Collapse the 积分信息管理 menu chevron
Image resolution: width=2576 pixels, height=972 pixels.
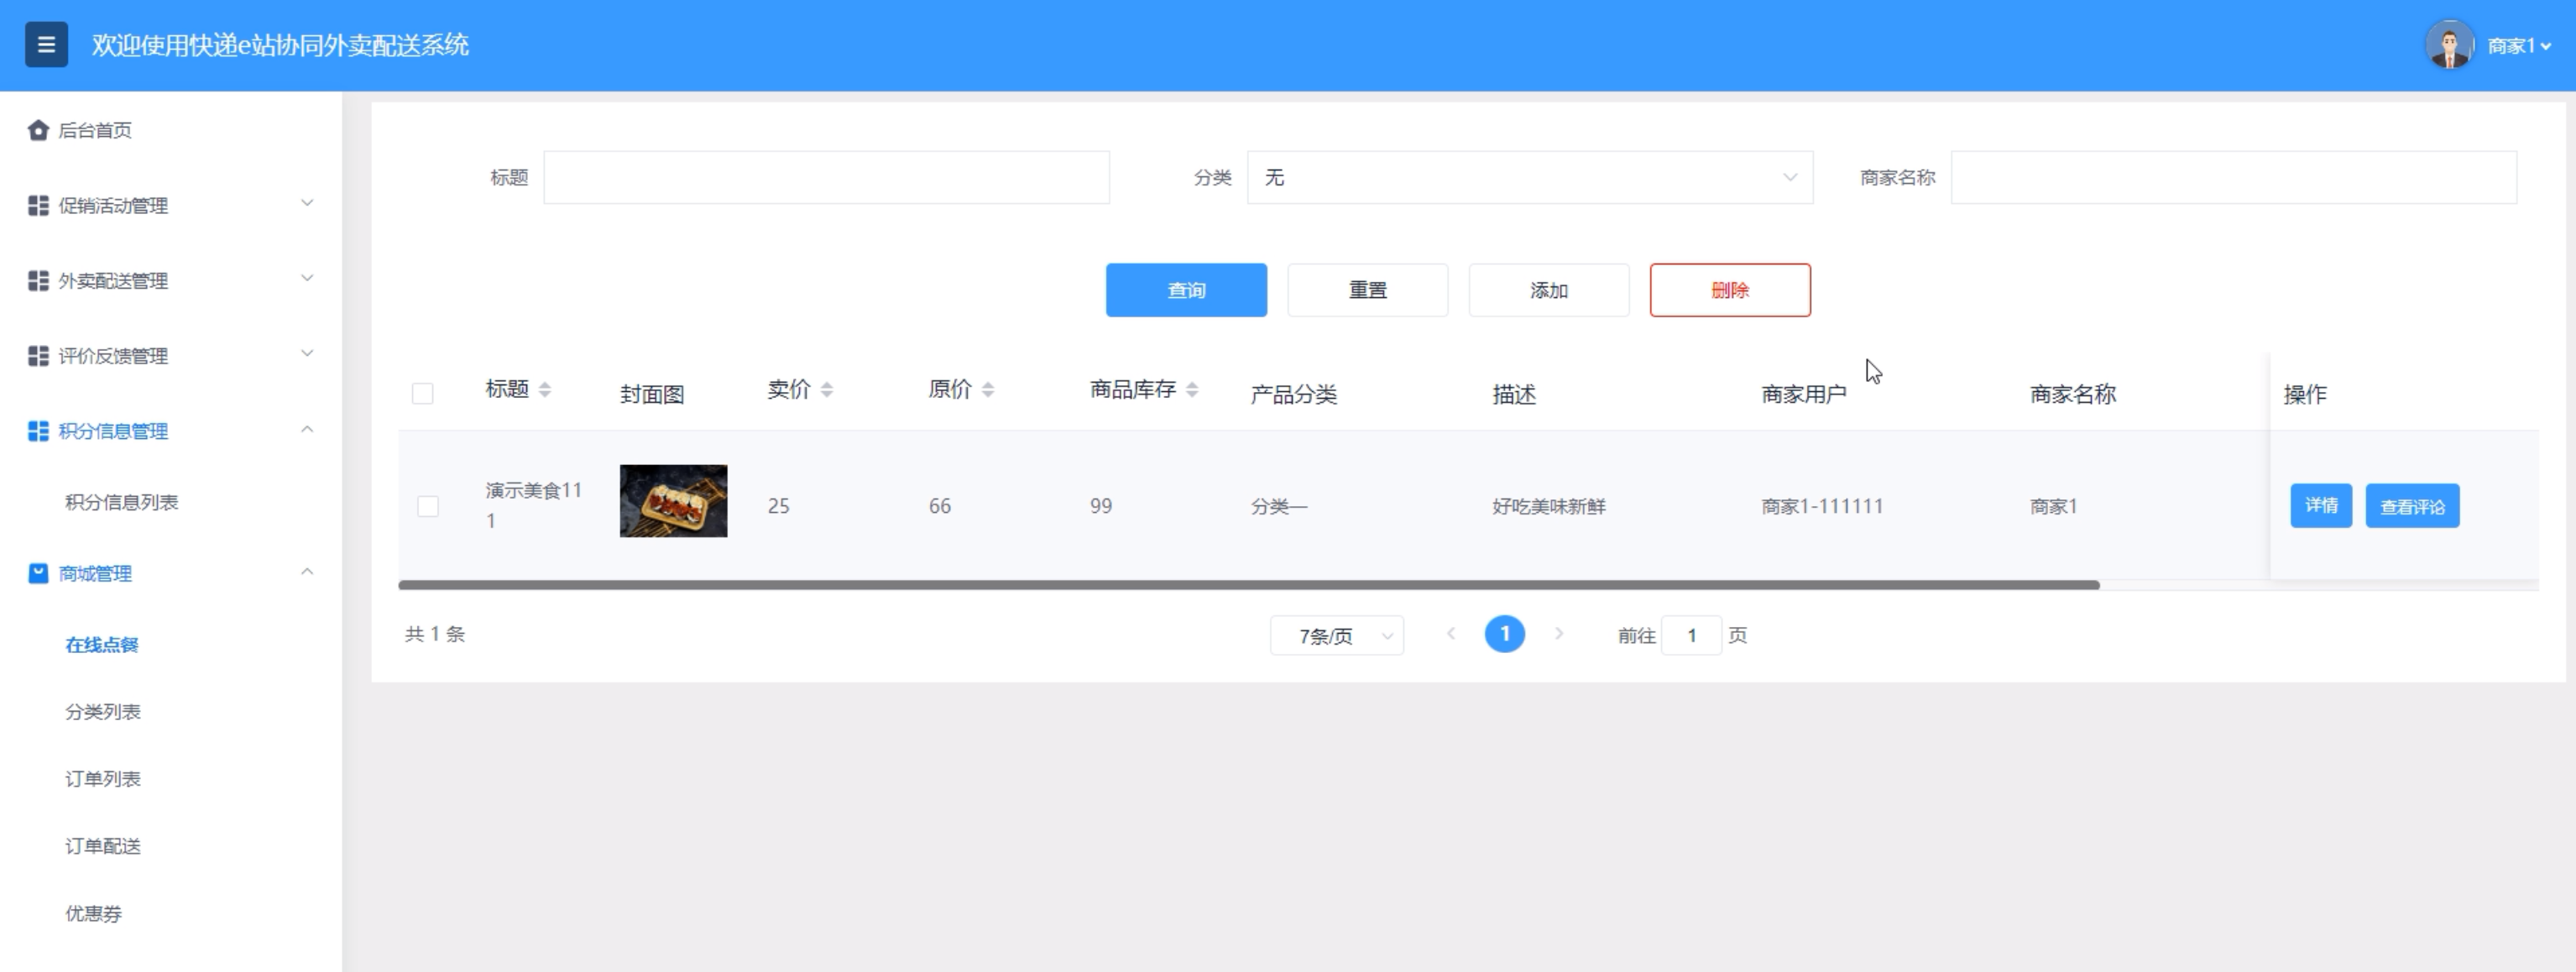(x=307, y=430)
